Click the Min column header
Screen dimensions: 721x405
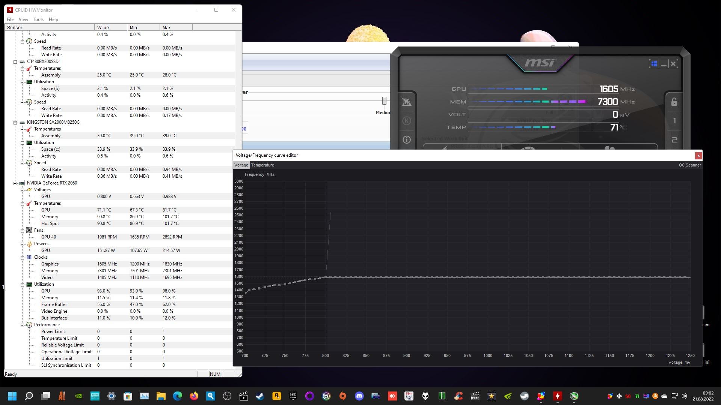coord(143,27)
